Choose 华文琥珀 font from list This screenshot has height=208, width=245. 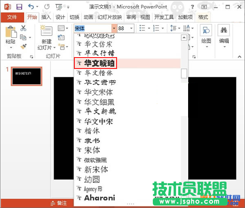pos(127,63)
